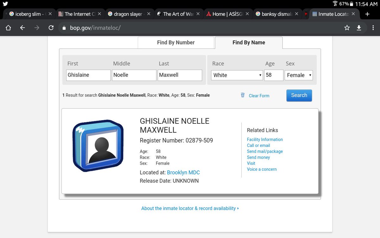Click the 1 Result for search summary

(136, 95)
